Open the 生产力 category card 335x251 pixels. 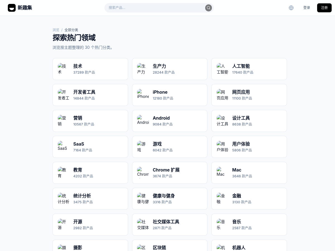(170, 69)
